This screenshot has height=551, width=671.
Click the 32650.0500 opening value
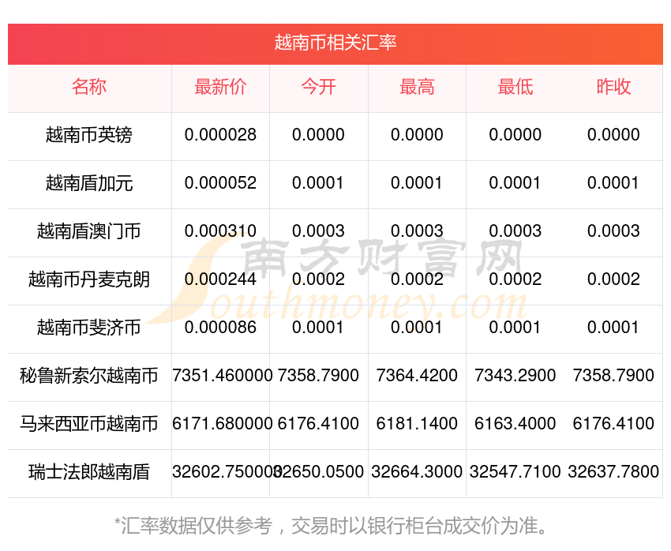[x=319, y=472]
